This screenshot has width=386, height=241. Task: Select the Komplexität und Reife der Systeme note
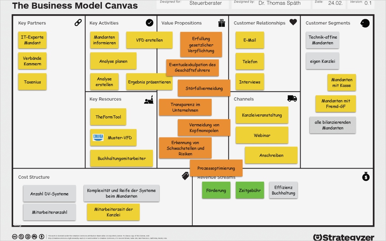(122, 193)
